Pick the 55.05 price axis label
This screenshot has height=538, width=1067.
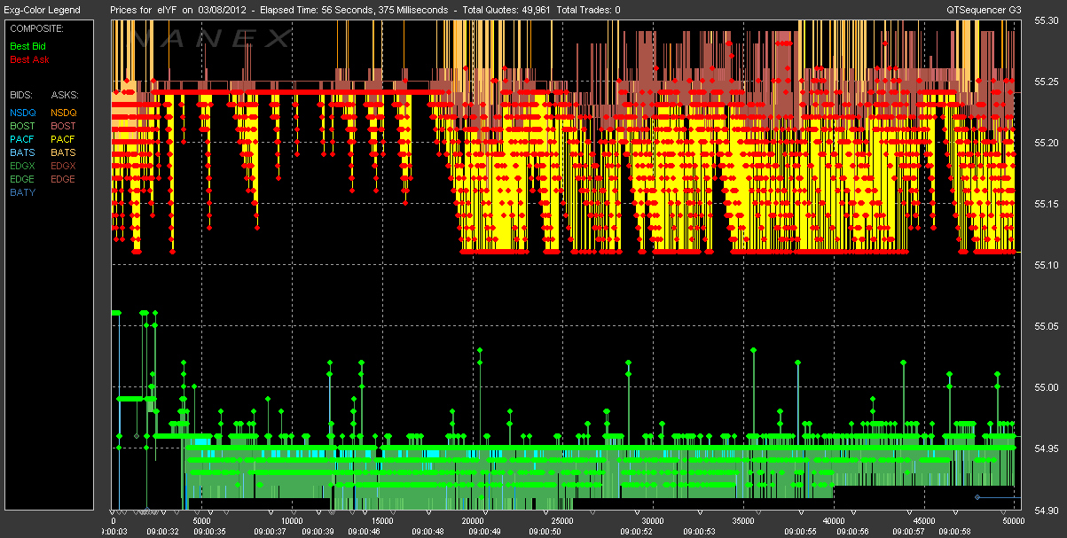[1047, 327]
